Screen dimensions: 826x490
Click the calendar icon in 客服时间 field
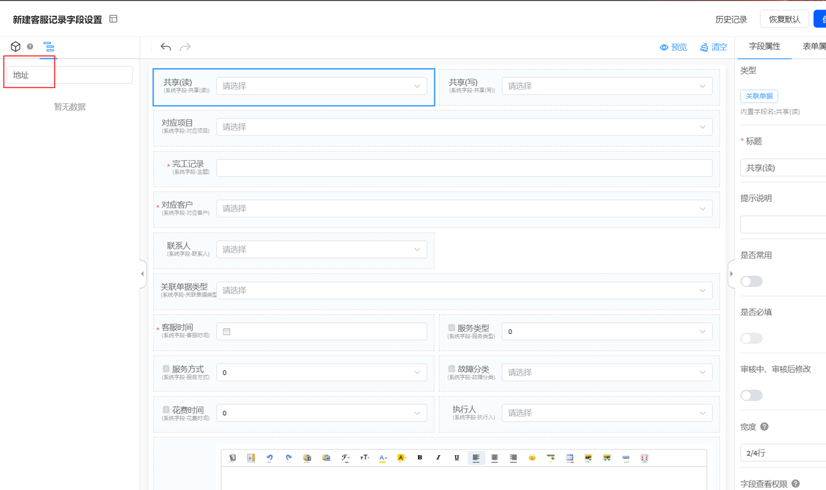click(227, 331)
